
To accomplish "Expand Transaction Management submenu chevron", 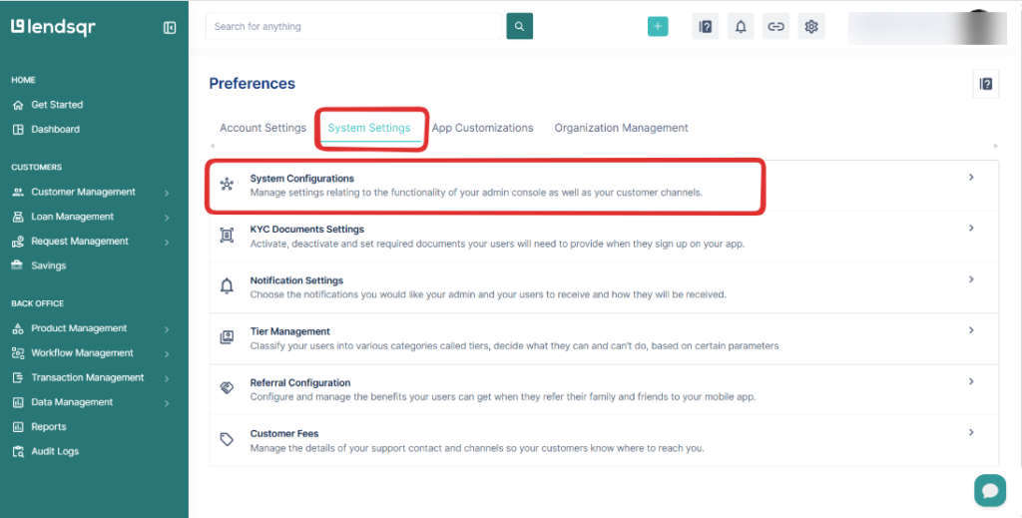I will point(167,378).
